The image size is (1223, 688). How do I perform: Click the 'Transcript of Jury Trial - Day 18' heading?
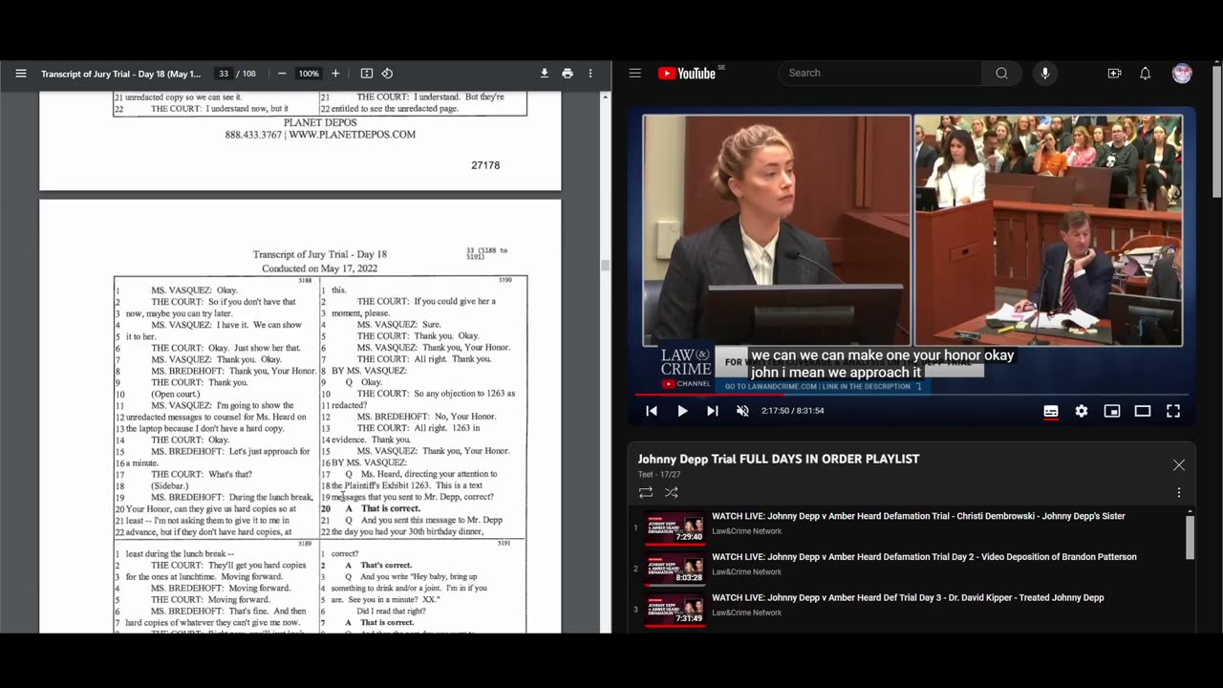click(320, 255)
